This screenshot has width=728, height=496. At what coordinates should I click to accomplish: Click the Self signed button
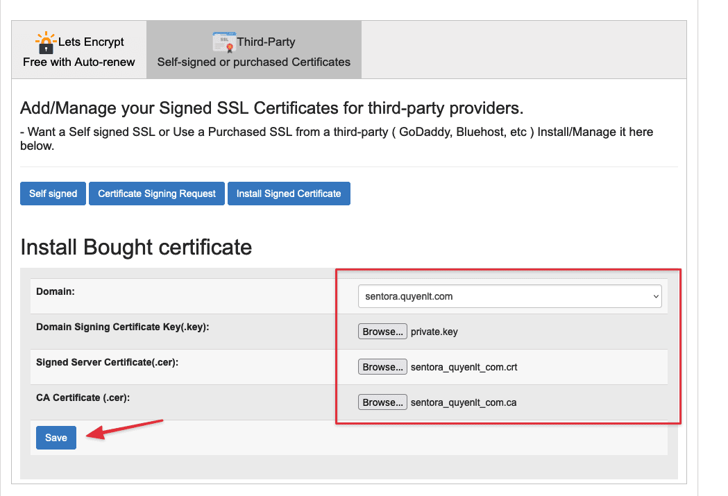point(53,194)
